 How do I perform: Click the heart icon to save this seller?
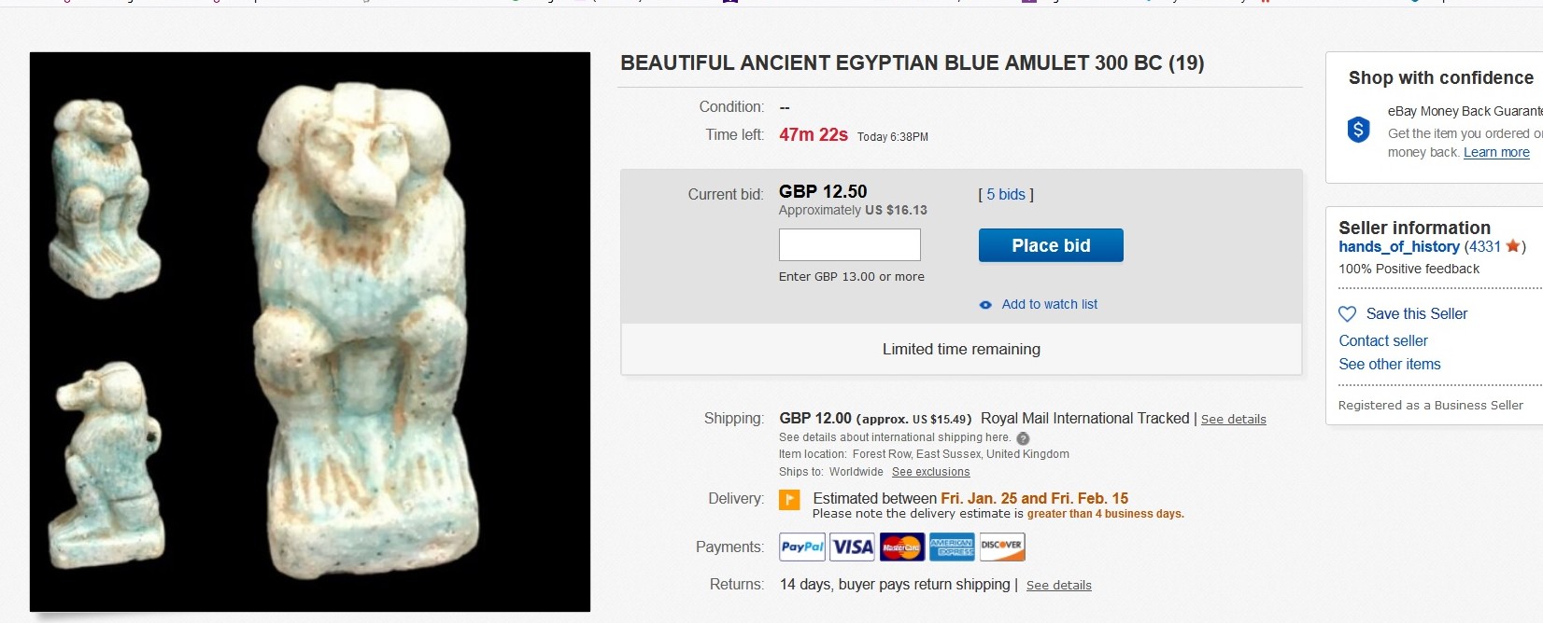pos(1347,314)
